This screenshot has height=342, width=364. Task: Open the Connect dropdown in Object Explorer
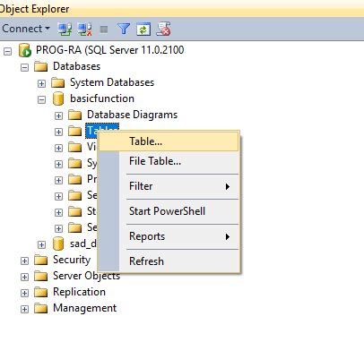pyautogui.click(x=26, y=29)
